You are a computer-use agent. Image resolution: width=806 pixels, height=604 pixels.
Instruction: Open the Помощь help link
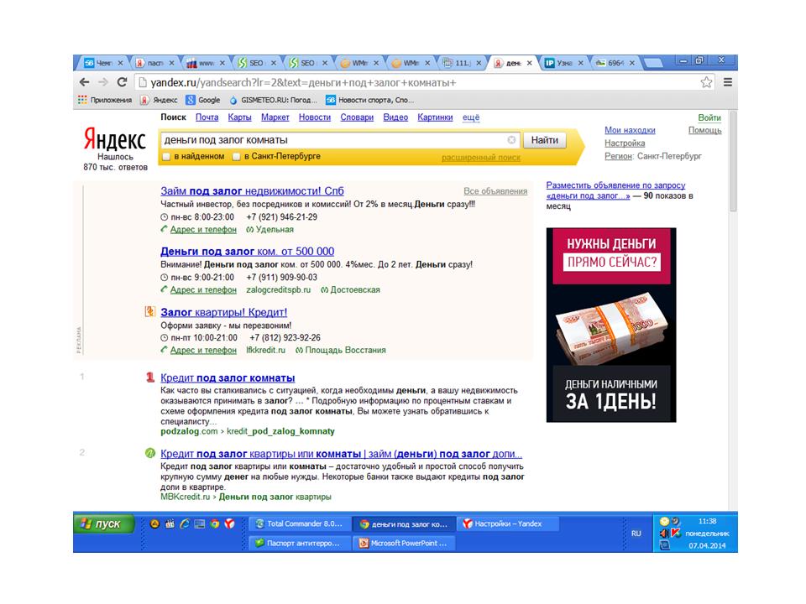[704, 130]
